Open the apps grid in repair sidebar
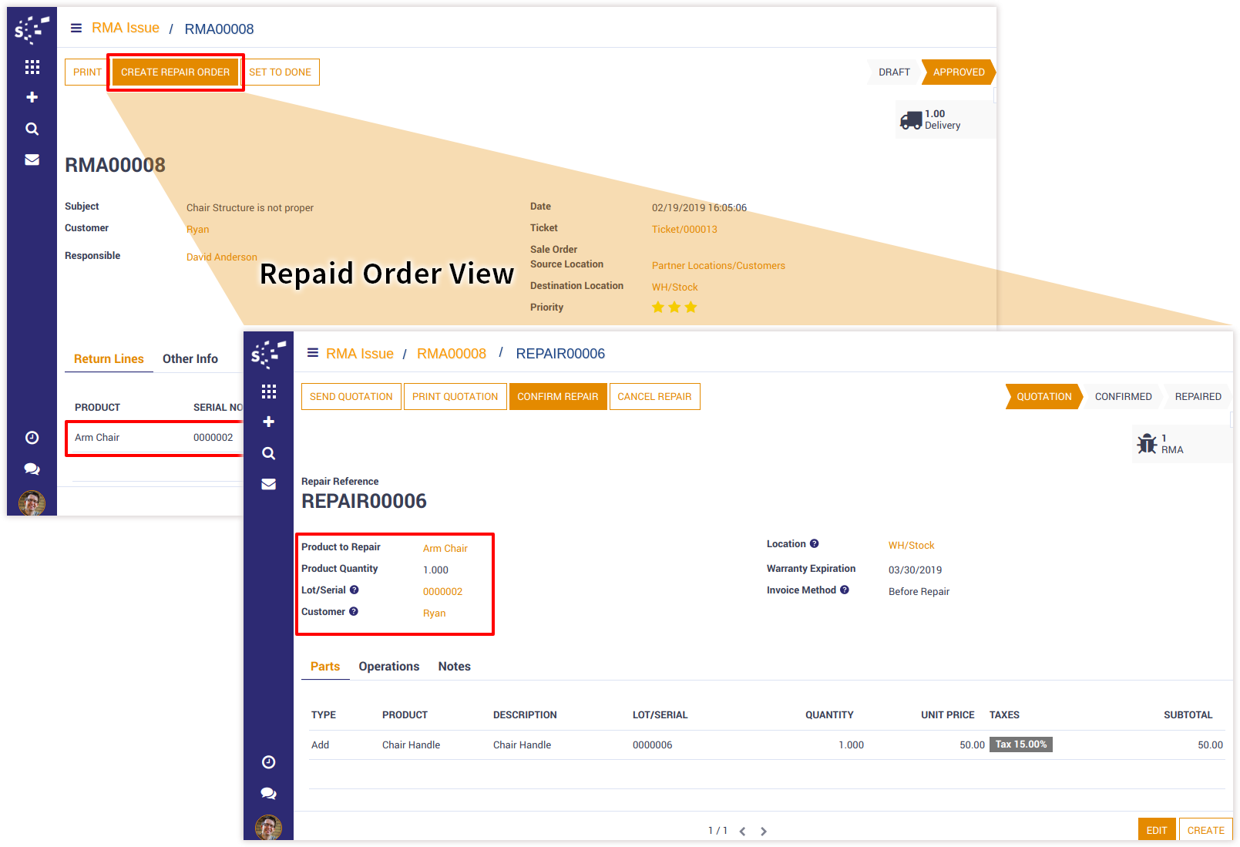The height and width of the screenshot is (847, 1240). [268, 392]
